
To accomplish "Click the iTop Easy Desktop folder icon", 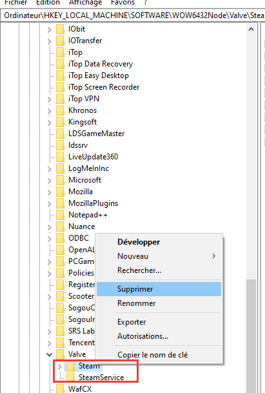I will [60, 76].
